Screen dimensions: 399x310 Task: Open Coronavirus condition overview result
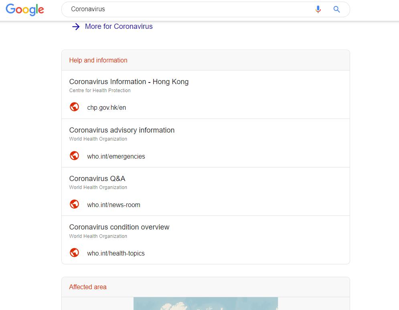point(119,227)
